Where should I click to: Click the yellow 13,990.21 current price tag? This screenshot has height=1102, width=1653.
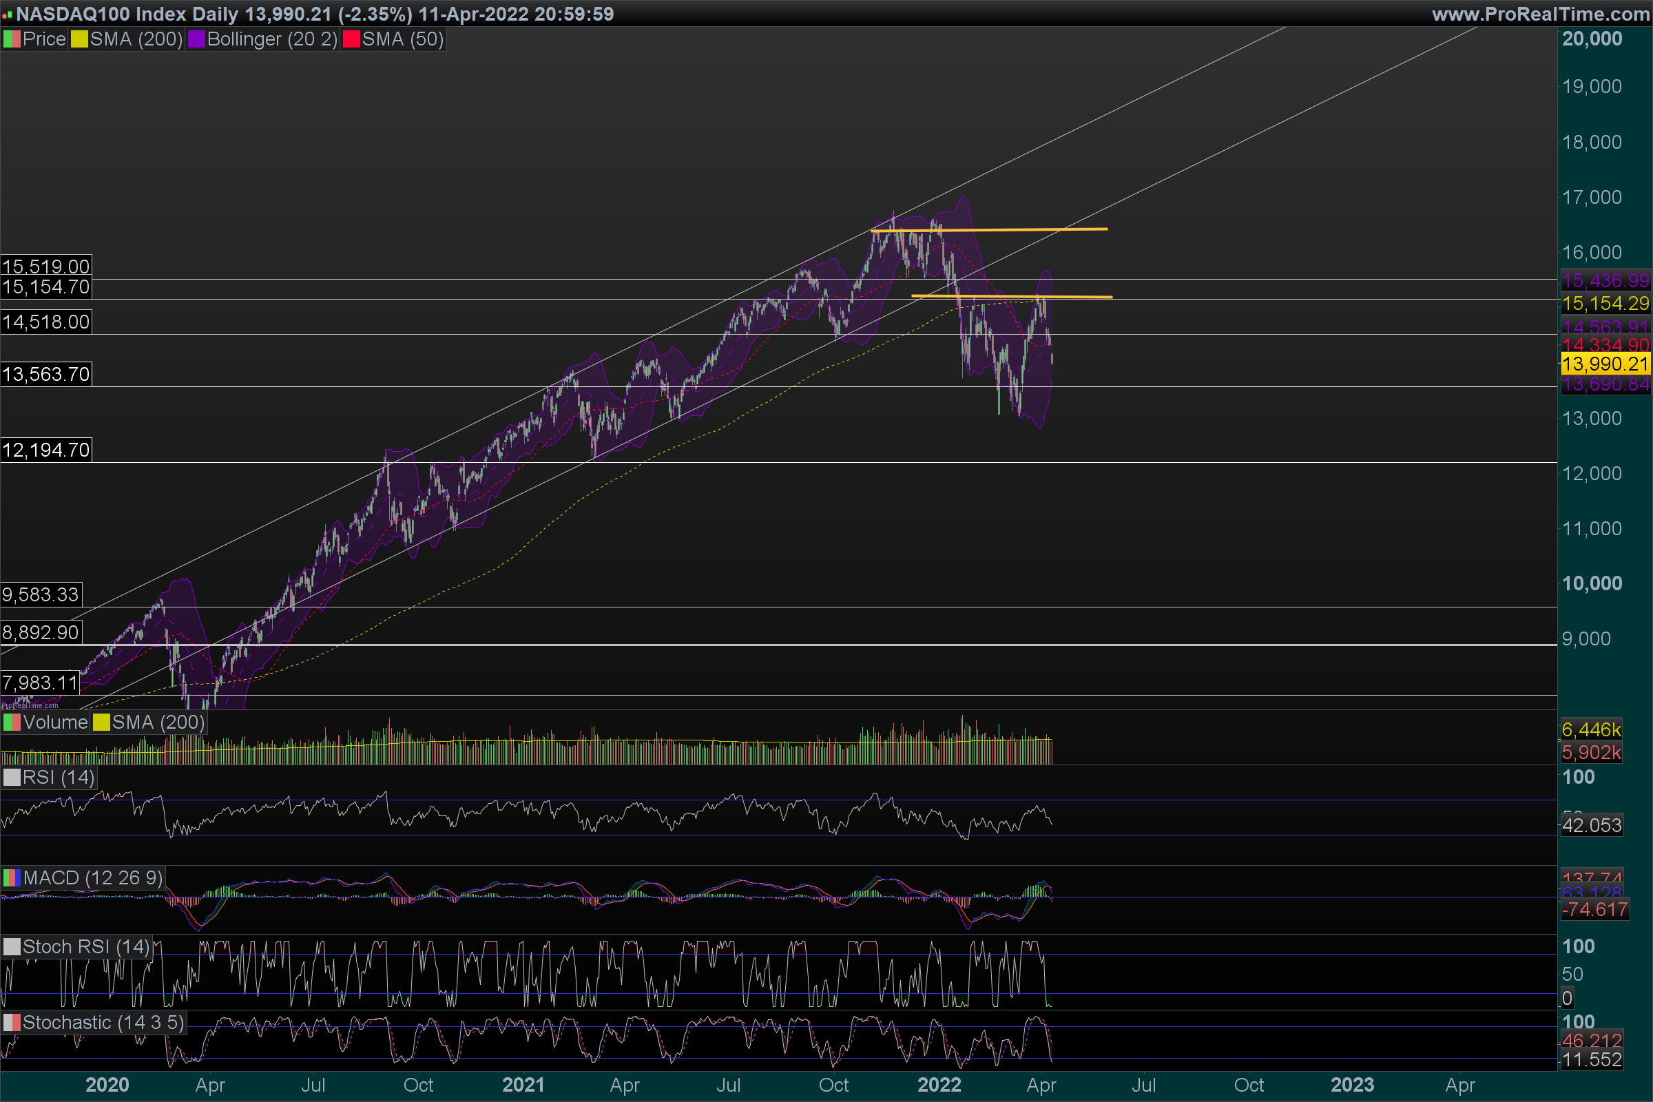[x=1605, y=364]
